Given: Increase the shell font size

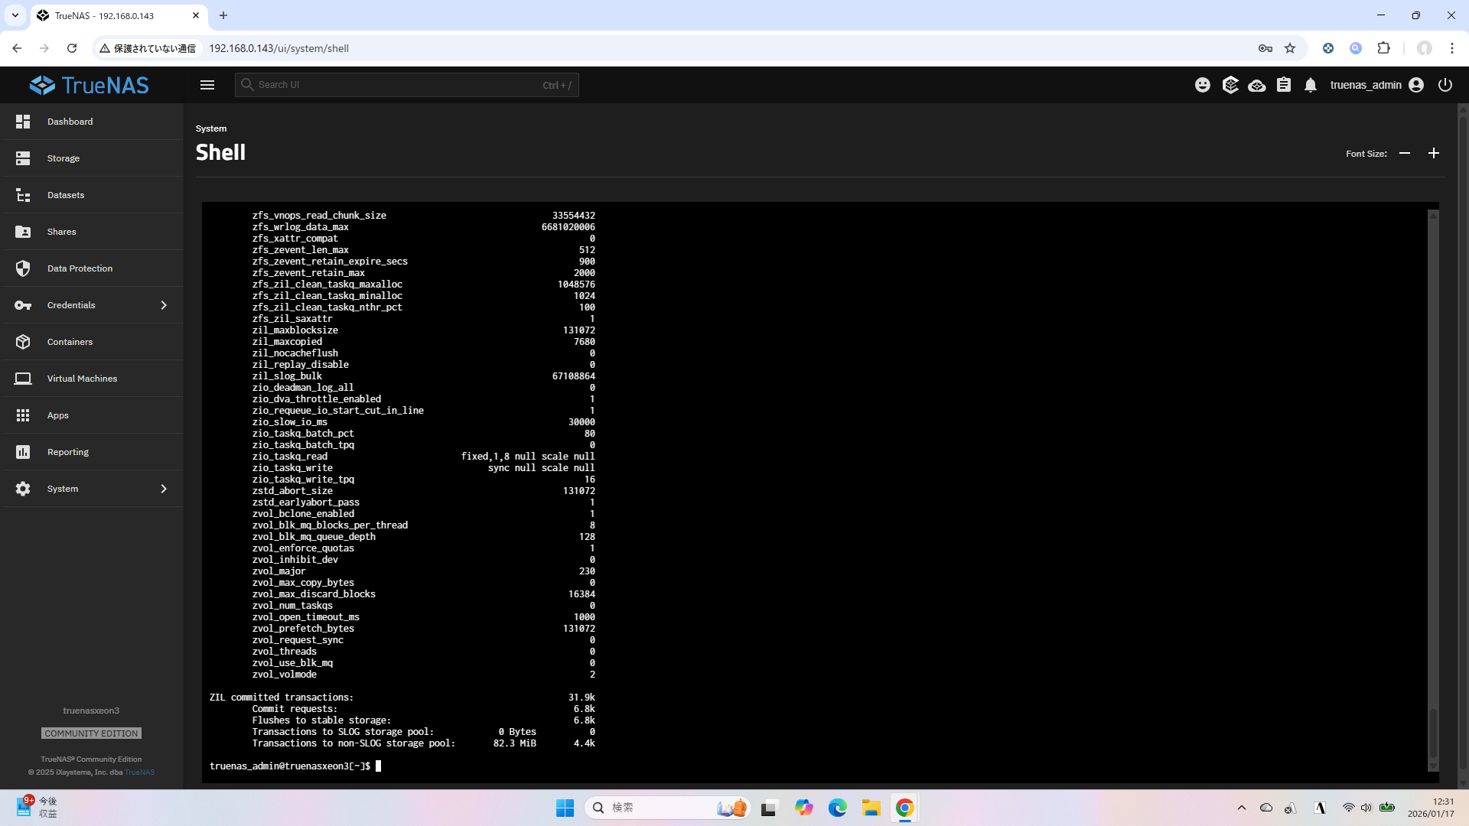Looking at the screenshot, I should (1434, 153).
